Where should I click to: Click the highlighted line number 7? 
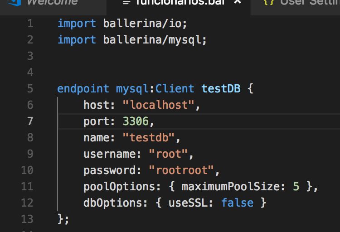click(30, 121)
